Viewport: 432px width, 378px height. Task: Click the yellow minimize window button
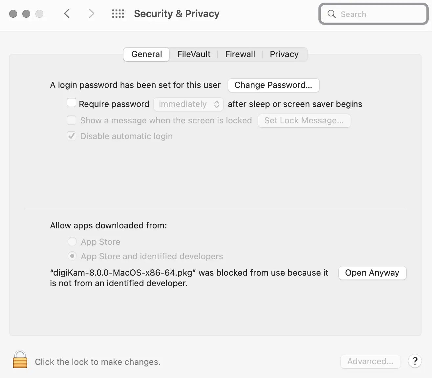click(x=26, y=14)
